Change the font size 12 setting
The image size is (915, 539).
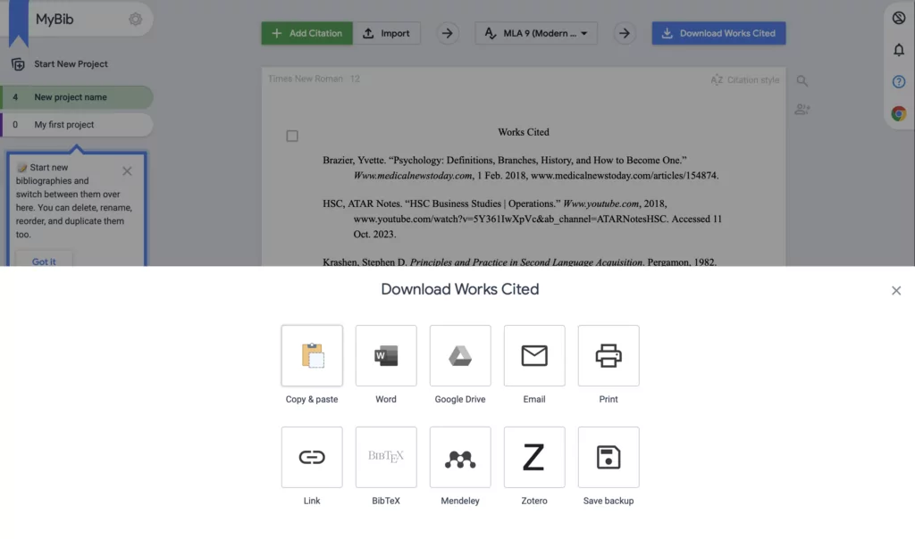pos(355,79)
